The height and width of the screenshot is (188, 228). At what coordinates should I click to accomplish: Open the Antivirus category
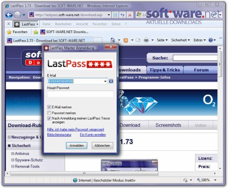click(22, 153)
